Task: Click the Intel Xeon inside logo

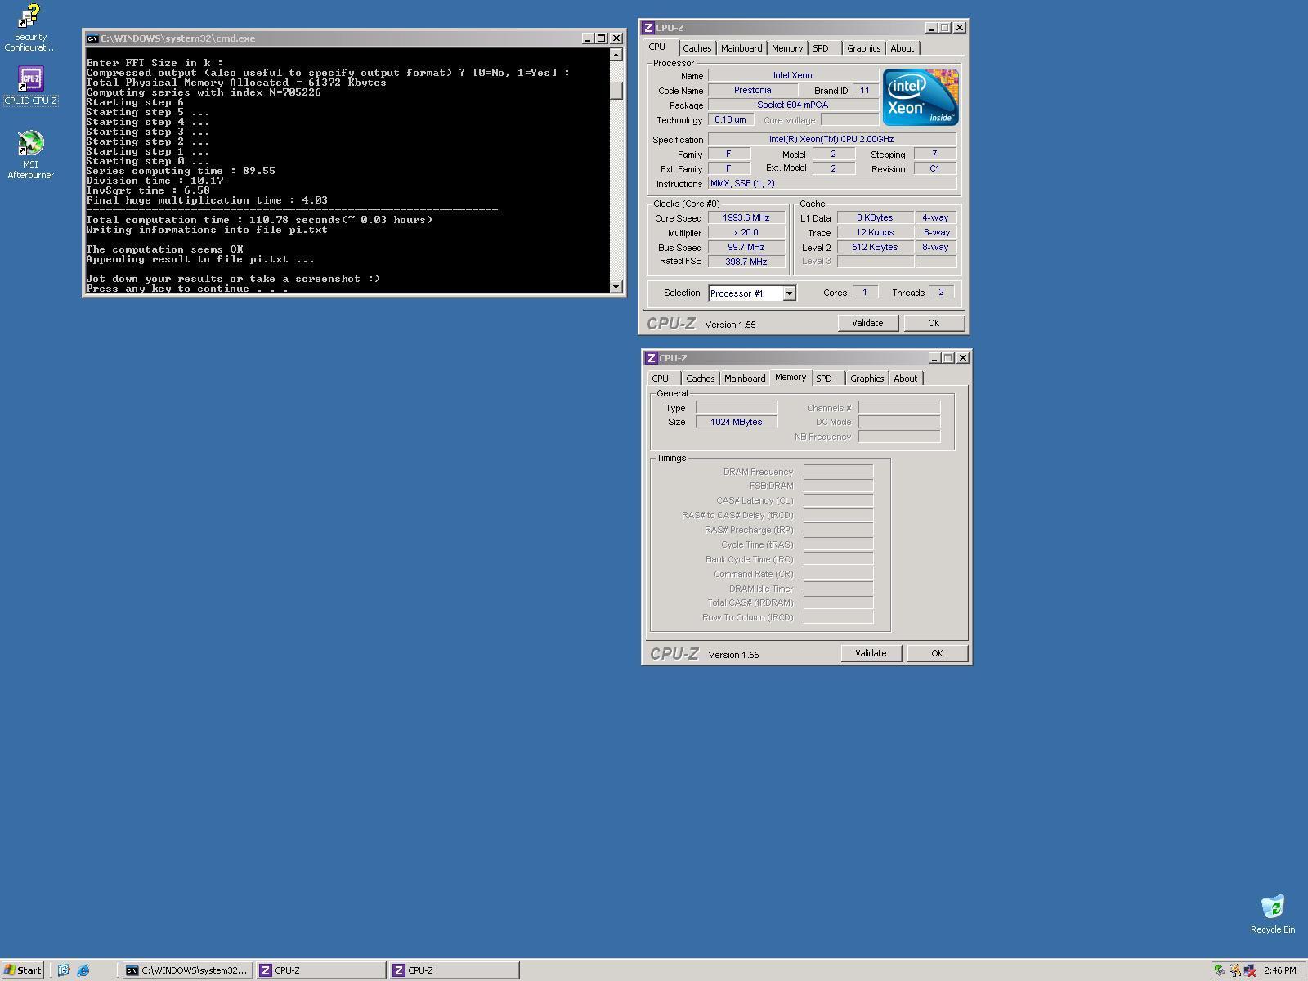Action: [921, 97]
